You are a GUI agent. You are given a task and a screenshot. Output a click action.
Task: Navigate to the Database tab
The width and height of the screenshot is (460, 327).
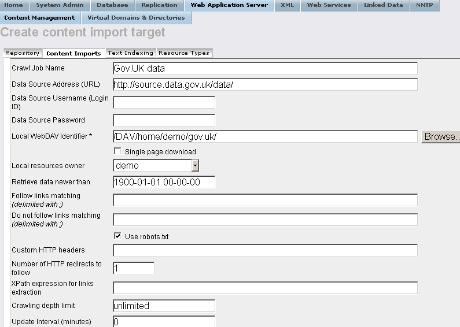(x=112, y=5)
